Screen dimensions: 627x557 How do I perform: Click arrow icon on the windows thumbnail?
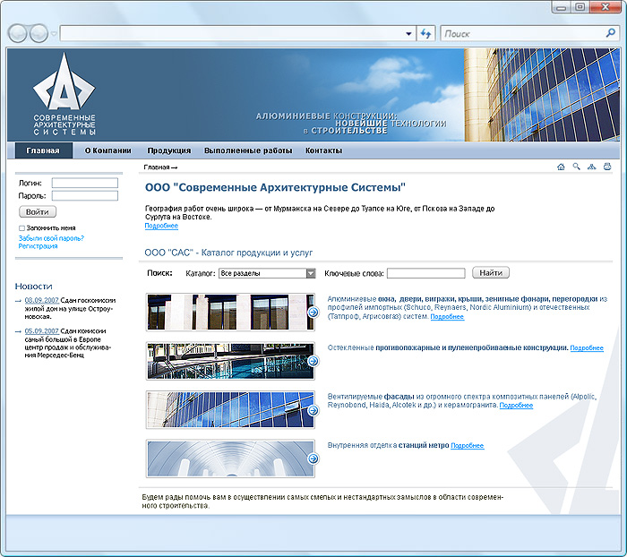[313, 313]
